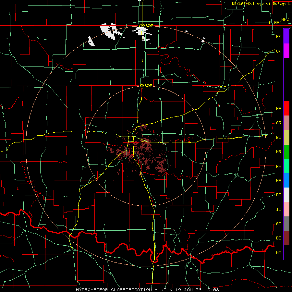Pick the yellow BD legend swatch
The width and height of the screenshot is (292, 292).
(286, 137)
